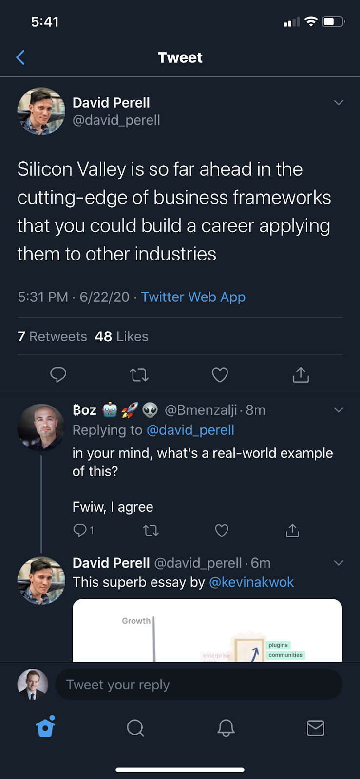Retweet the main Silicon Valley tweet

pos(139,374)
